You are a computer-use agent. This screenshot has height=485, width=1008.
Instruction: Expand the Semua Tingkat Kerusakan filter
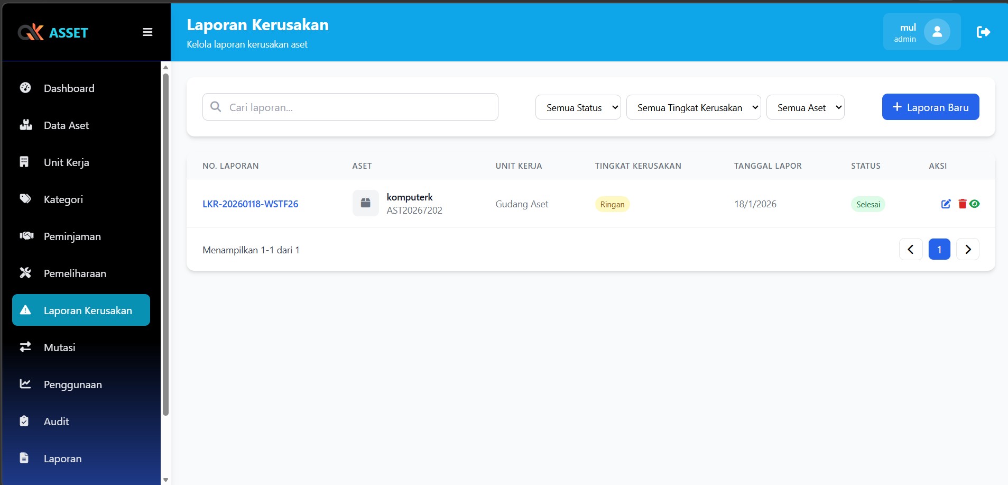(693, 107)
